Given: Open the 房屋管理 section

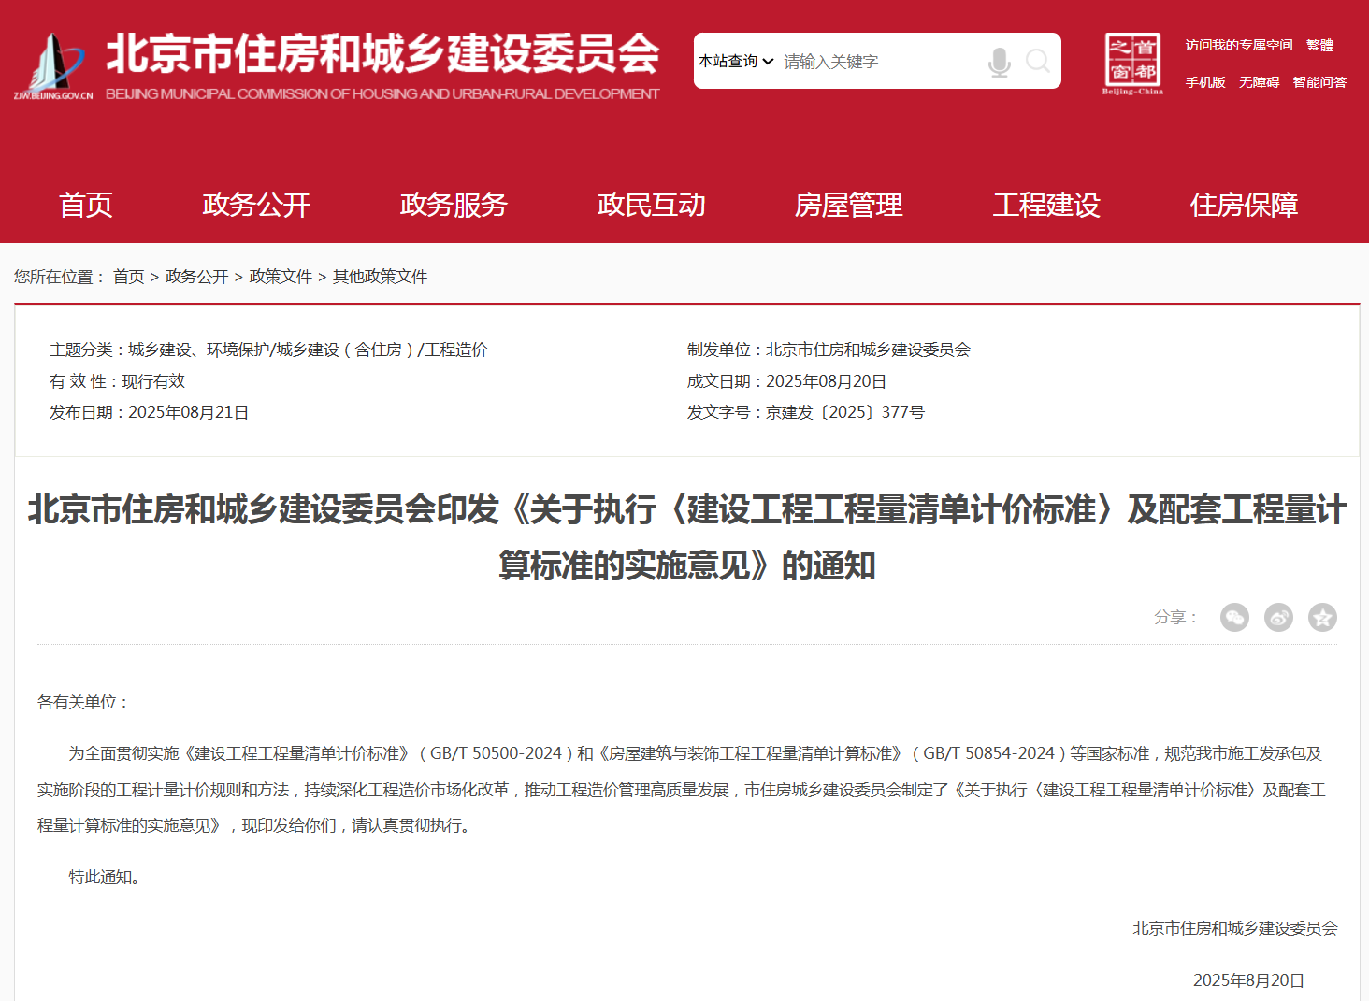Looking at the screenshot, I should [847, 204].
